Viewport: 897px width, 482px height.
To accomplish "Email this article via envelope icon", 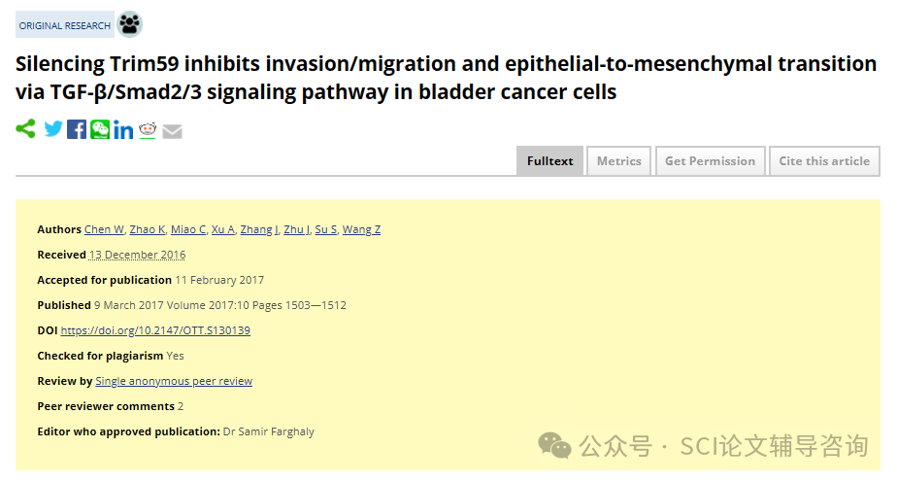I will pos(172,131).
